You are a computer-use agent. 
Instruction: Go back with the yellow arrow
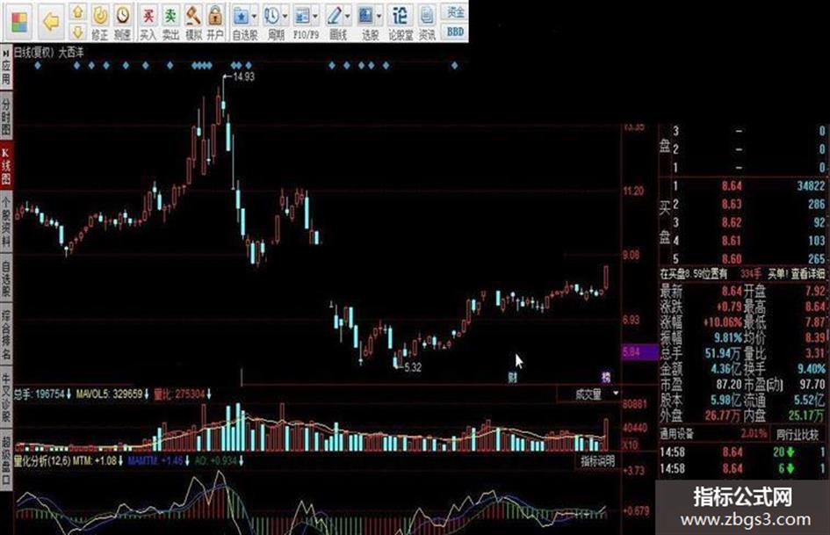coord(51,22)
